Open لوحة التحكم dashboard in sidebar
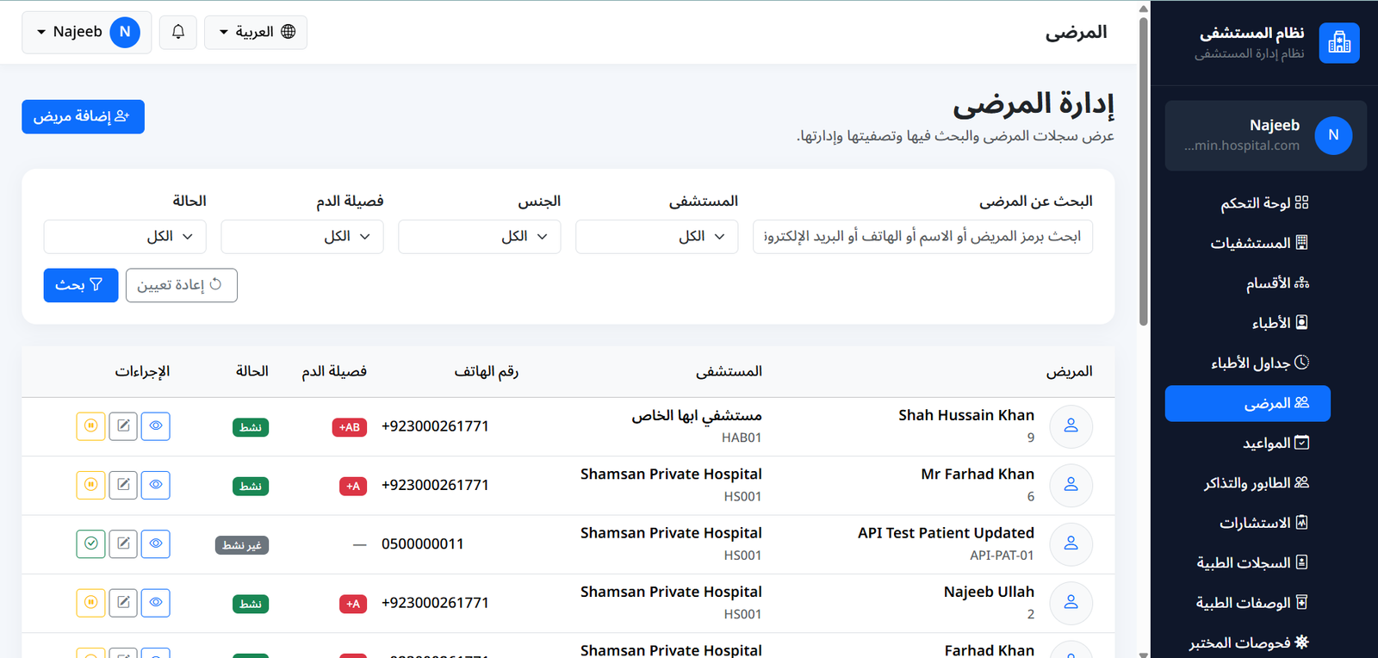Screen dimensions: 1378x658 coord(1248,202)
